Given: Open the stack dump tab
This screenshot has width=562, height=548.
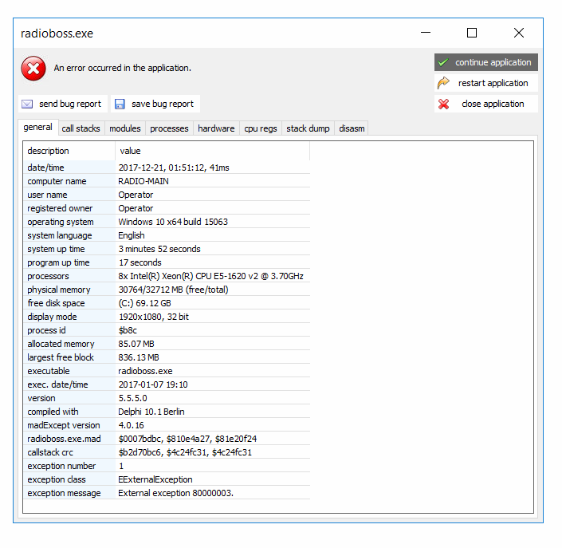Looking at the screenshot, I should pyautogui.click(x=308, y=128).
